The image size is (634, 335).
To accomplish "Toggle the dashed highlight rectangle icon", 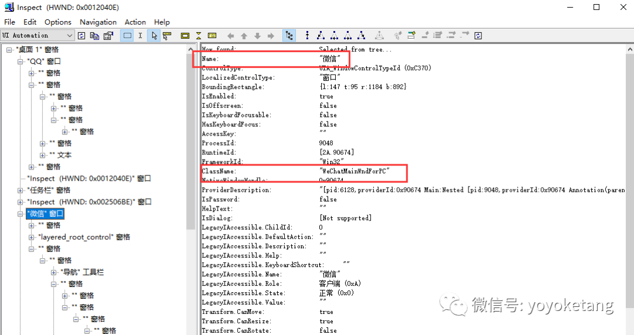I will tap(127, 36).
